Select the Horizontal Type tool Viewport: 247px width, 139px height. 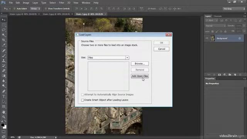coord(3,96)
